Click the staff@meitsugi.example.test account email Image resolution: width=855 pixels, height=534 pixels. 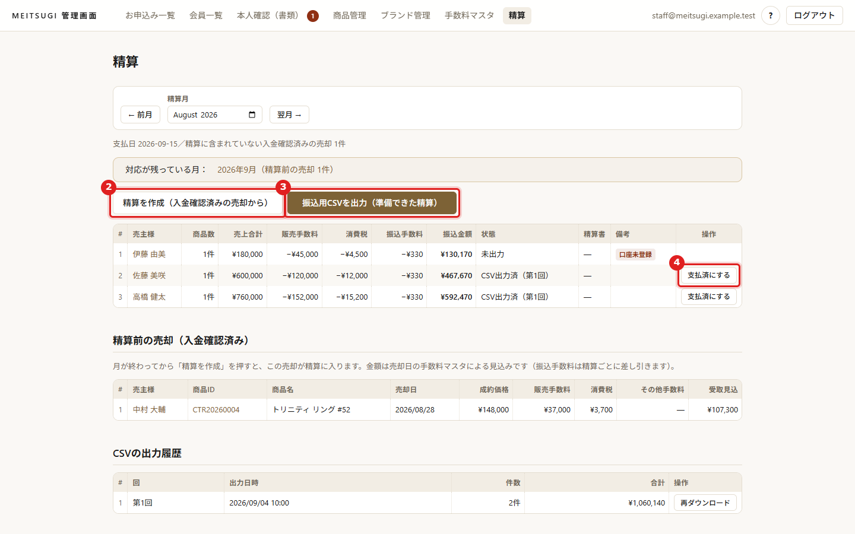pyautogui.click(x=704, y=15)
